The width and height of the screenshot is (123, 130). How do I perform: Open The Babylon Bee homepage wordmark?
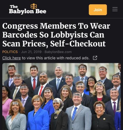click(x=27, y=9)
